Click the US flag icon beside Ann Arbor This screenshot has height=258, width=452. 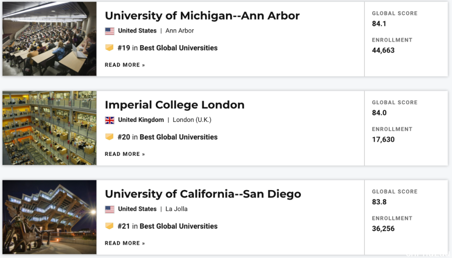(110, 31)
